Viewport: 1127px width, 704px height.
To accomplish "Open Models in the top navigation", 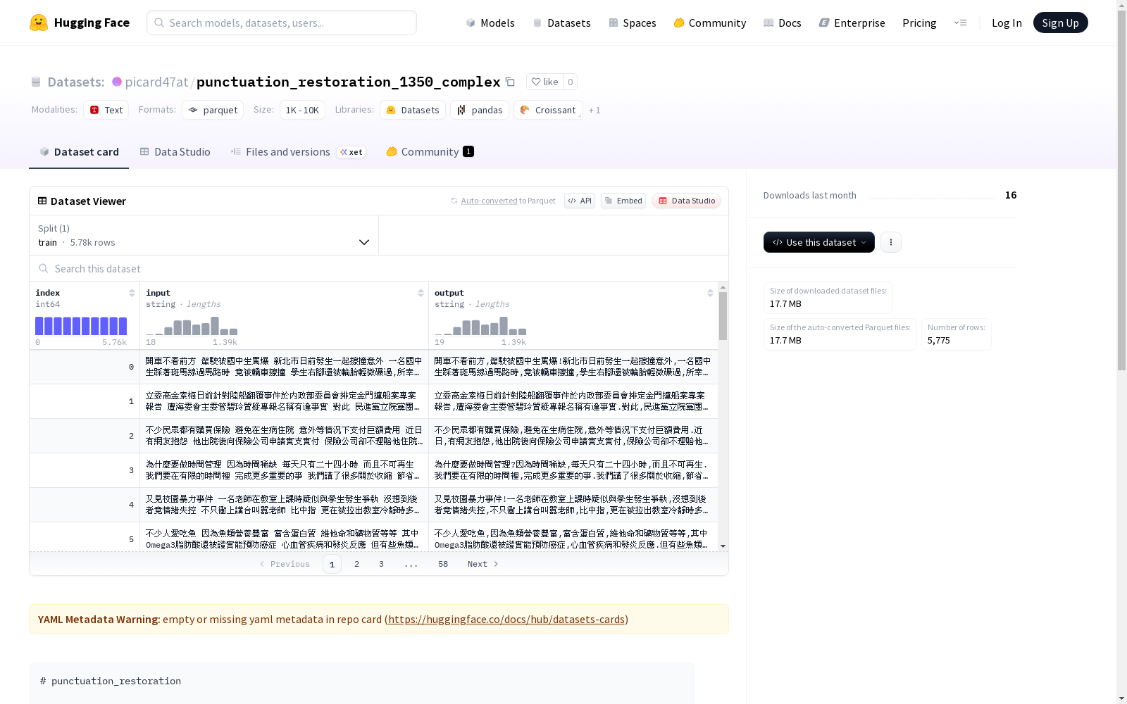I will 490,23.
